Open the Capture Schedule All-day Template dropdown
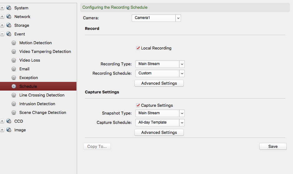Screen dimensions: 293x174 coord(160,123)
